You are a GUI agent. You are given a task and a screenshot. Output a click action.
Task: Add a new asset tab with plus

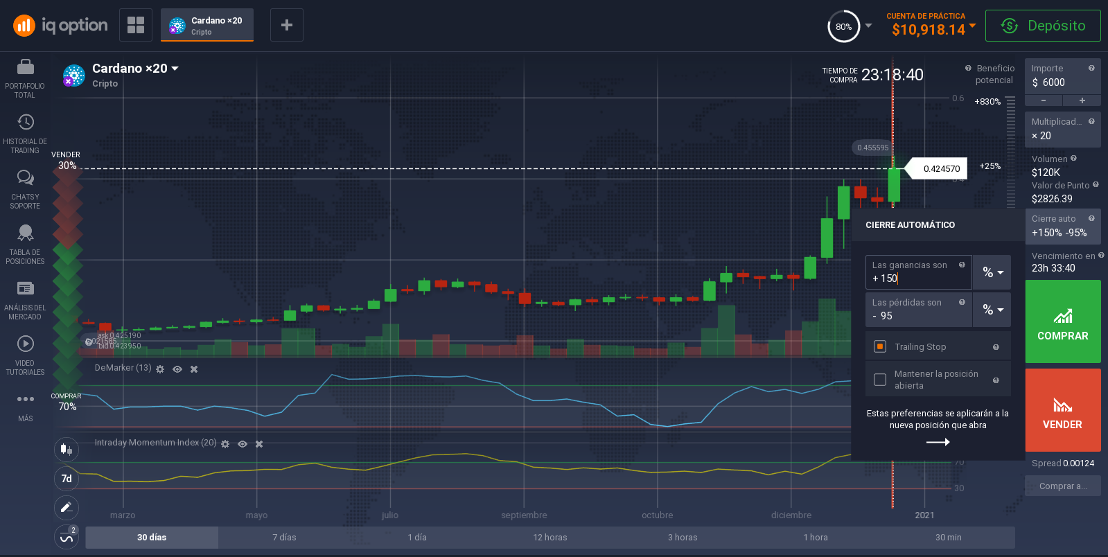click(x=287, y=25)
